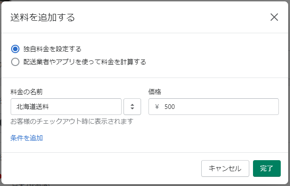Click the 北海道送料 text in name box
This screenshot has height=186, width=290.
coord(32,107)
